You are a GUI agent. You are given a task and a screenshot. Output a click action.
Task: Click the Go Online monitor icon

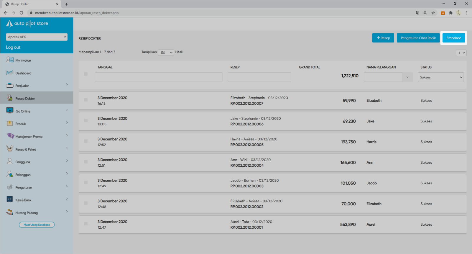point(10,111)
